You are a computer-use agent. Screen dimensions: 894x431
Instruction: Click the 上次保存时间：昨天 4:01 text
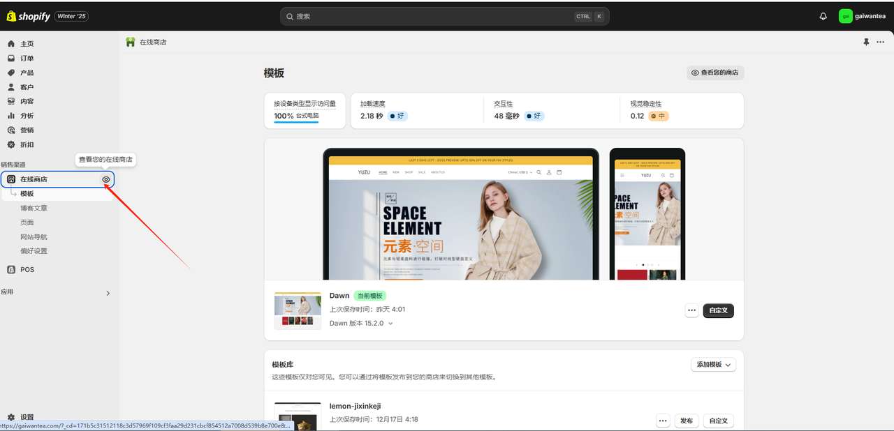[367, 309]
